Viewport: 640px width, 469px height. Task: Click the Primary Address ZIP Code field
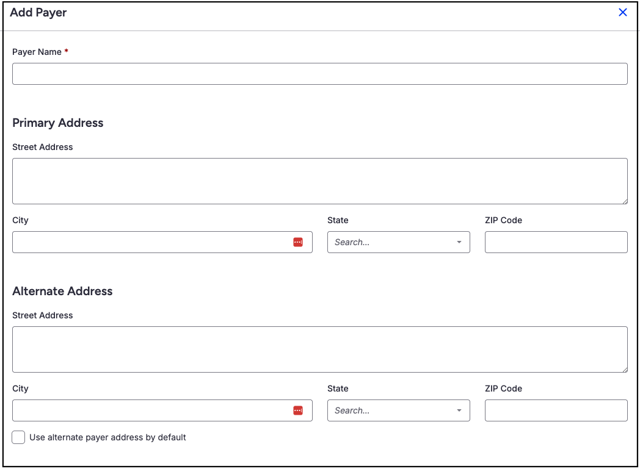click(556, 242)
